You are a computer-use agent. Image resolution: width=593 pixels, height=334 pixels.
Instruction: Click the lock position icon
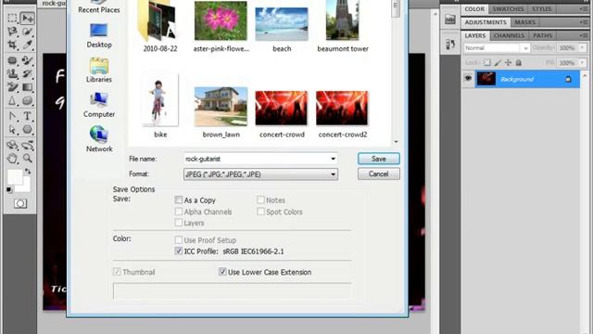click(508, 63)
